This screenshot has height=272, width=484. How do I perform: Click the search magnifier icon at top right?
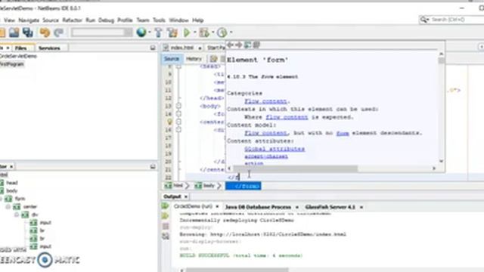click(424, 20)
